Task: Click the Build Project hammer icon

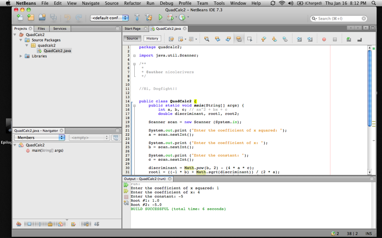Action: [137, 17]
